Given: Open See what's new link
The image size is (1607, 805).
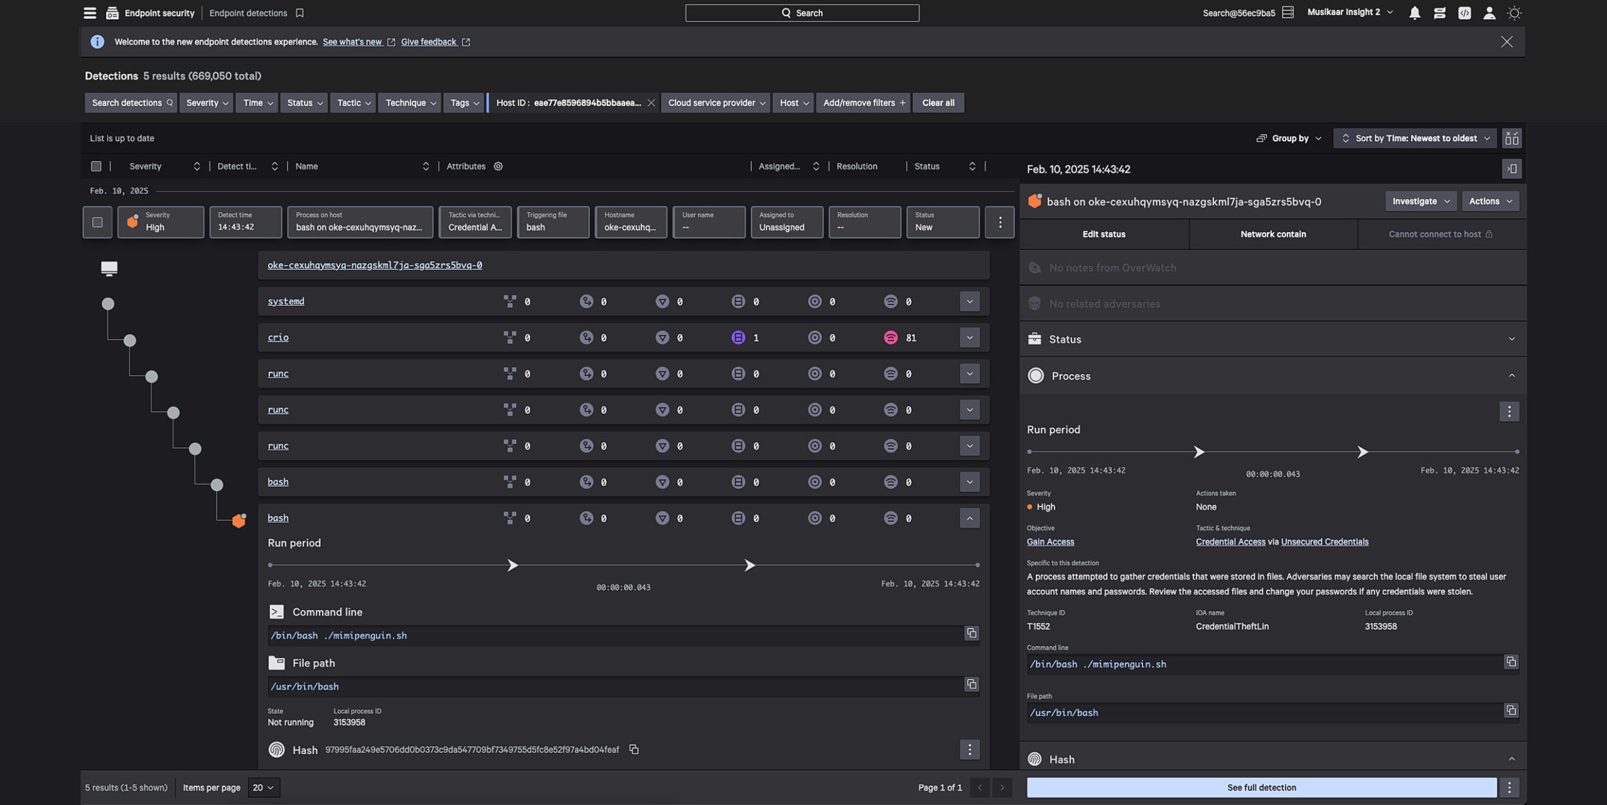Looking at the screenshot, I should (x=358, y=41).
